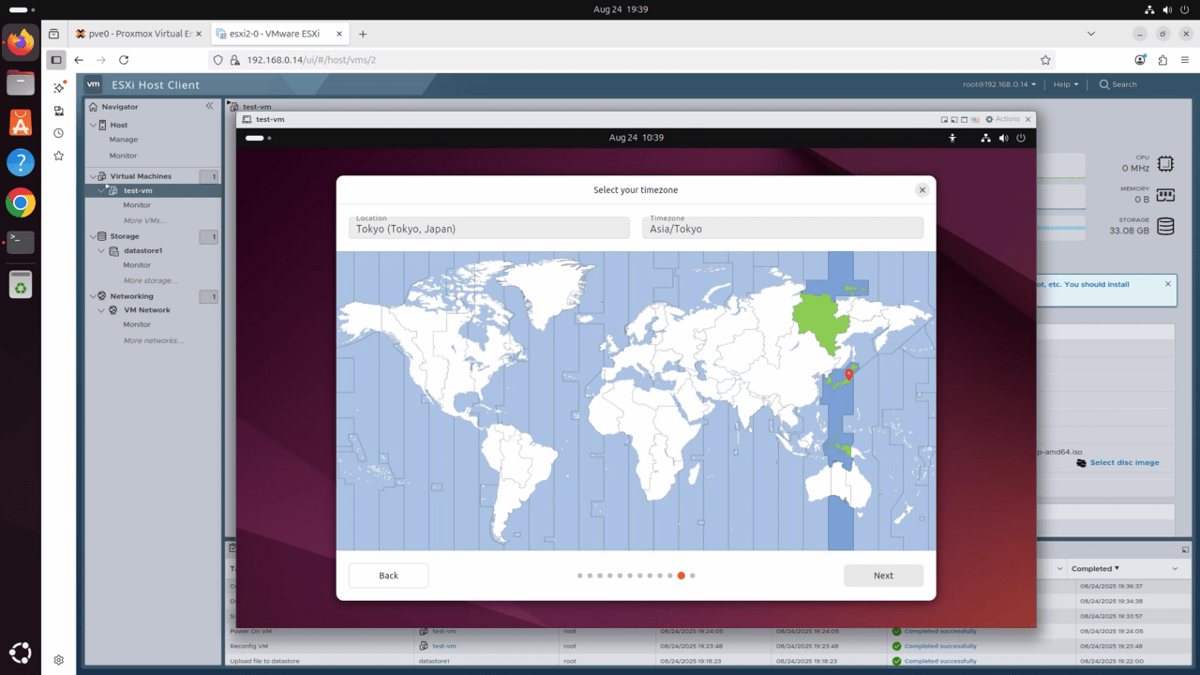Click the site security shield icon

point(218,60)
